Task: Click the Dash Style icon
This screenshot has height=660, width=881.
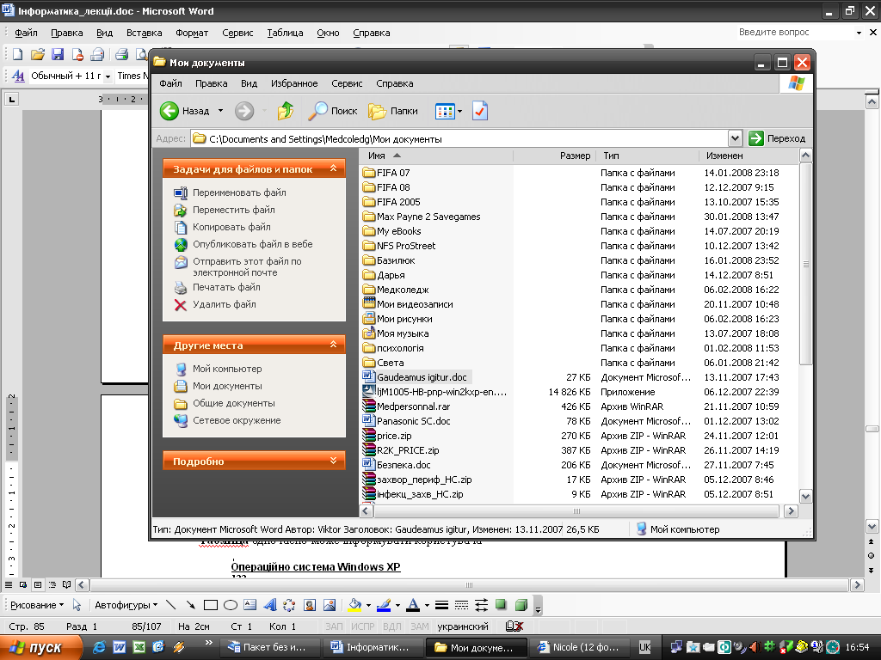Action: click(x=461, y=605)
